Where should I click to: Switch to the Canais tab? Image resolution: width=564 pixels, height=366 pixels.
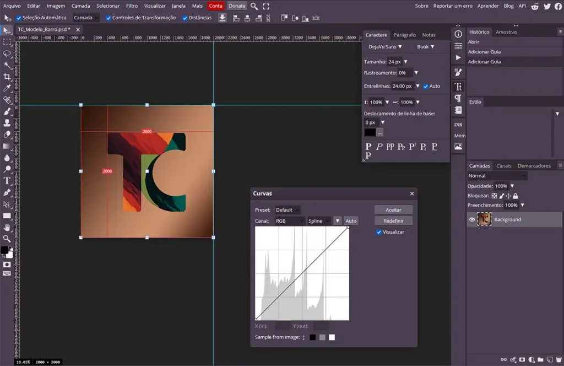tap(503, 165)
